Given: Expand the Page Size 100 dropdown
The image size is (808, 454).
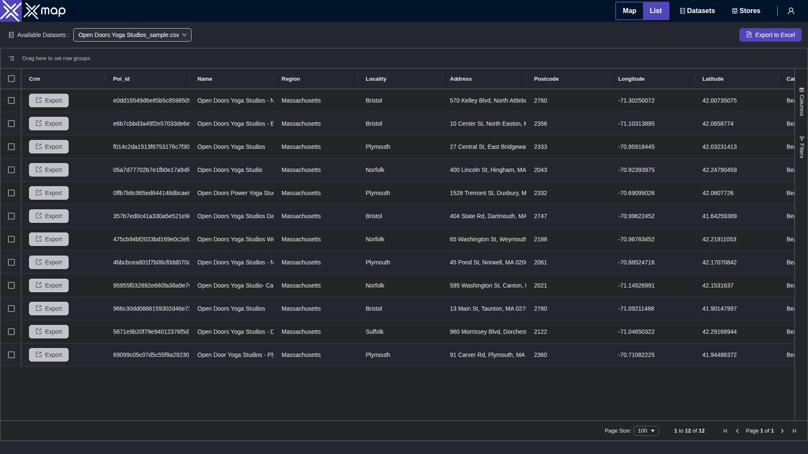Looking at the screenshot, I should point(646,431).
